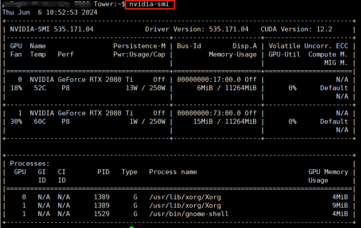
Task: Select Driver Version: 535.171.04
Action: (x=196, y=29)
